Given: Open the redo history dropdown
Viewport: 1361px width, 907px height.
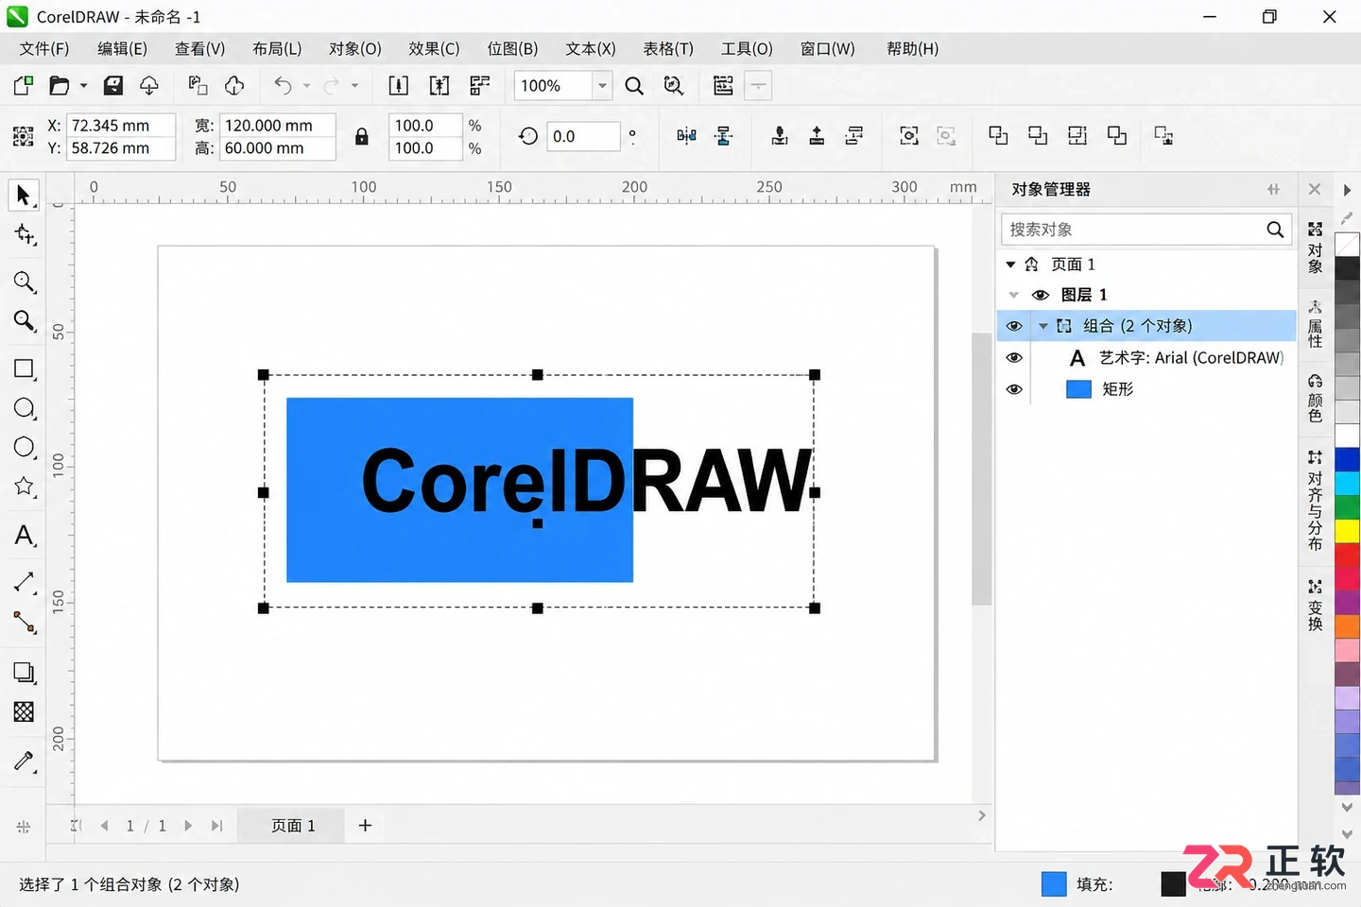Looking at the screenshot, I should pyautogui.click(x=354, y=86).
